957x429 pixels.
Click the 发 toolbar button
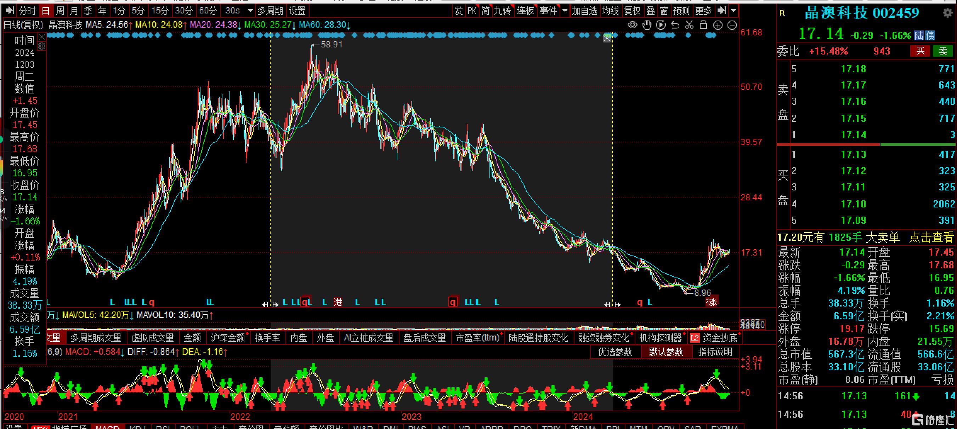[x=458, y=11]
